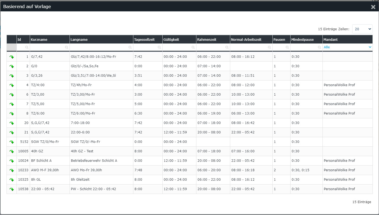This screenshot has height=215, width=379.
Task: Click the Normal-Arbeitszeit column header
Action: (246, 40)
